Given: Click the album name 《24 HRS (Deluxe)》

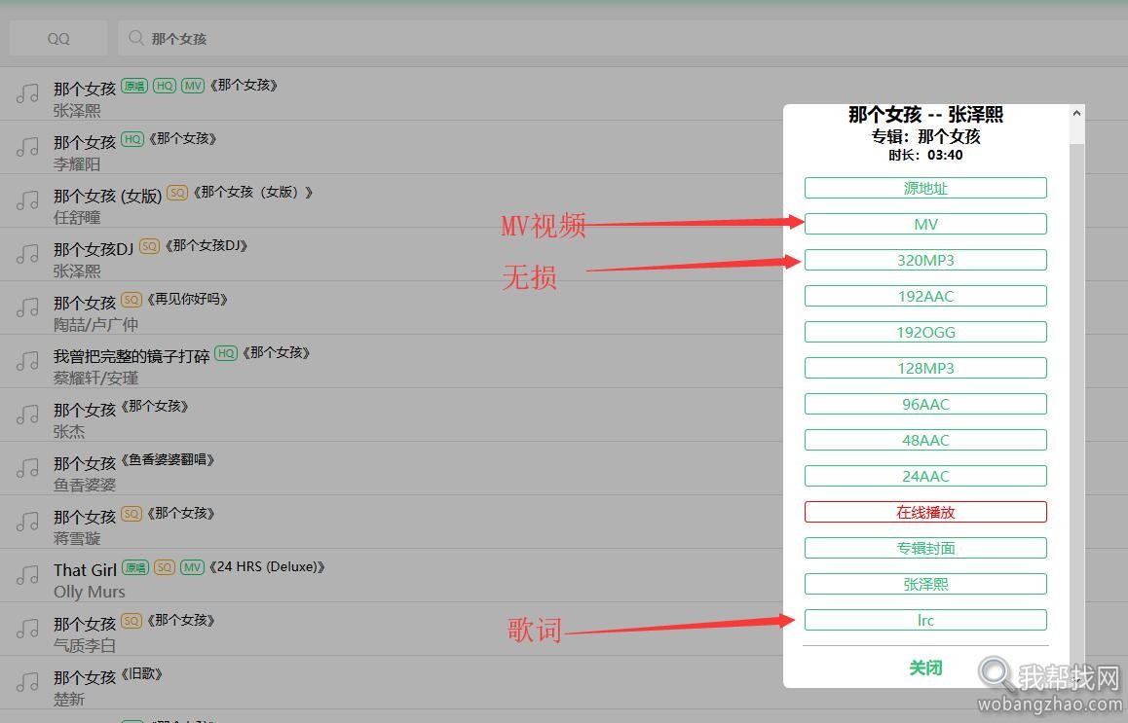Looking at the screenshot, I should 266,567.
